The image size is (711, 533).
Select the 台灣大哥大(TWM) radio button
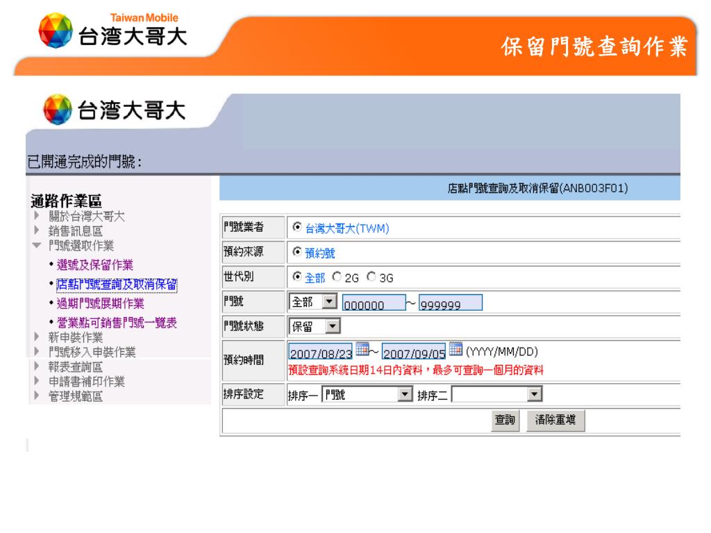coord(297,227)
